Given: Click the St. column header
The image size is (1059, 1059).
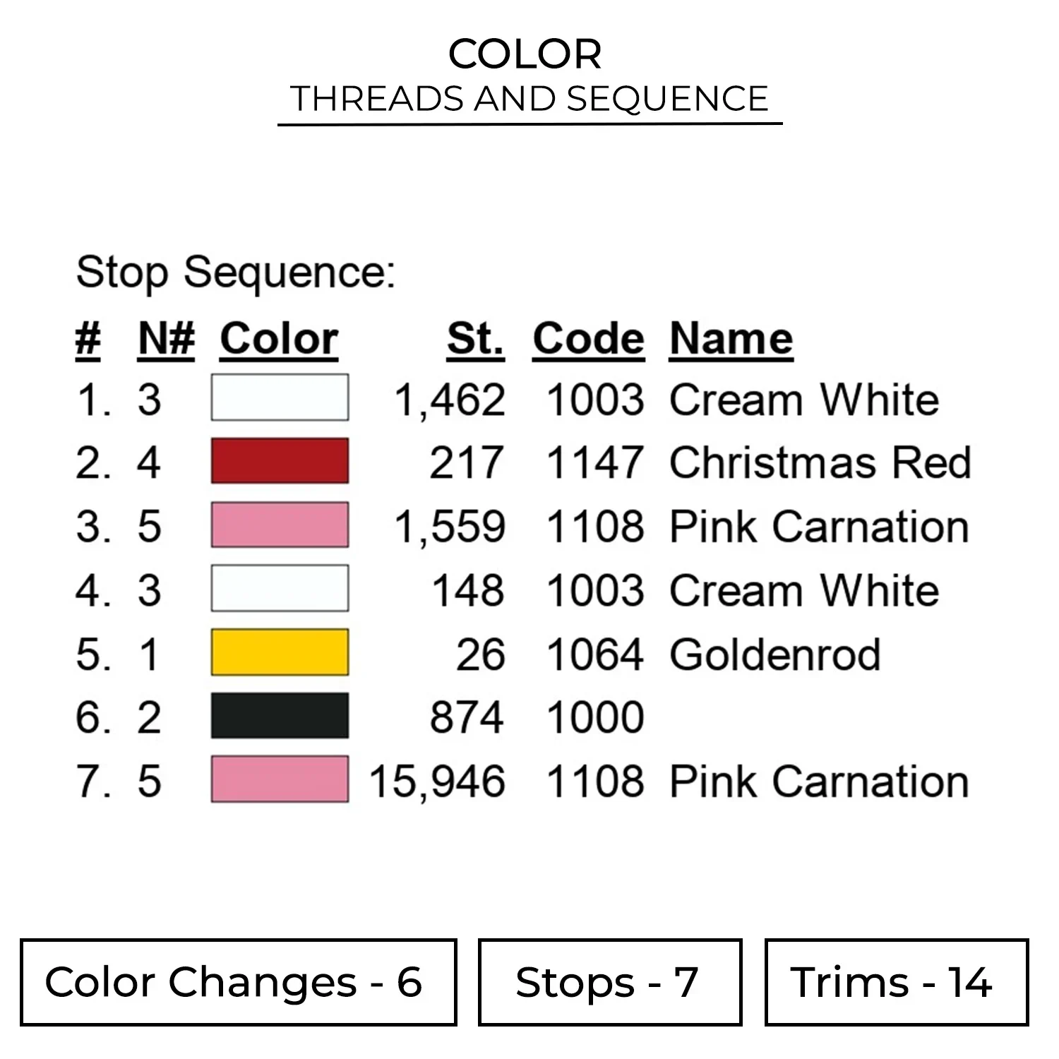Looking at the screenshot, I should 475,340.
